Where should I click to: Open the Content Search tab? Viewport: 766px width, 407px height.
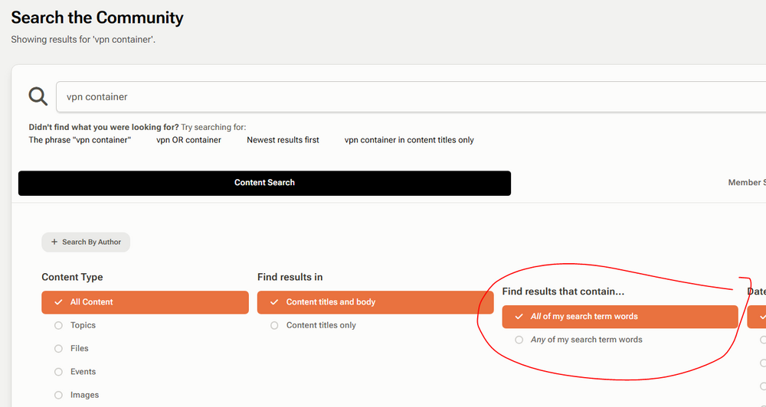point(264,183)
